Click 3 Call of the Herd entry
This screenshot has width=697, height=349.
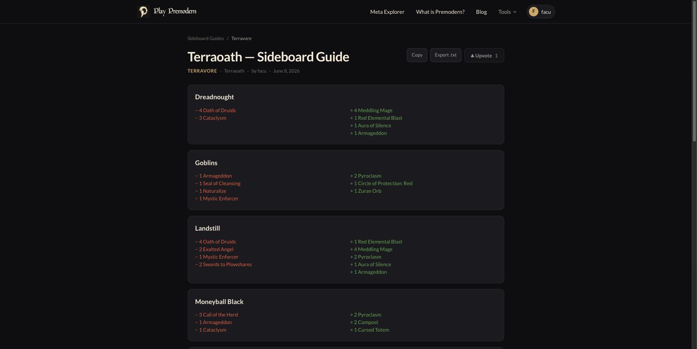(216, 315)
